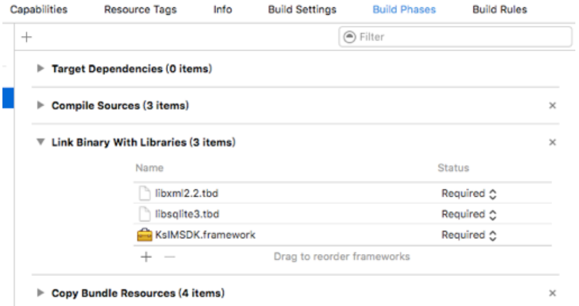
Task: Delete the Copy Bundle Resources phase
Action: [553, 293]
